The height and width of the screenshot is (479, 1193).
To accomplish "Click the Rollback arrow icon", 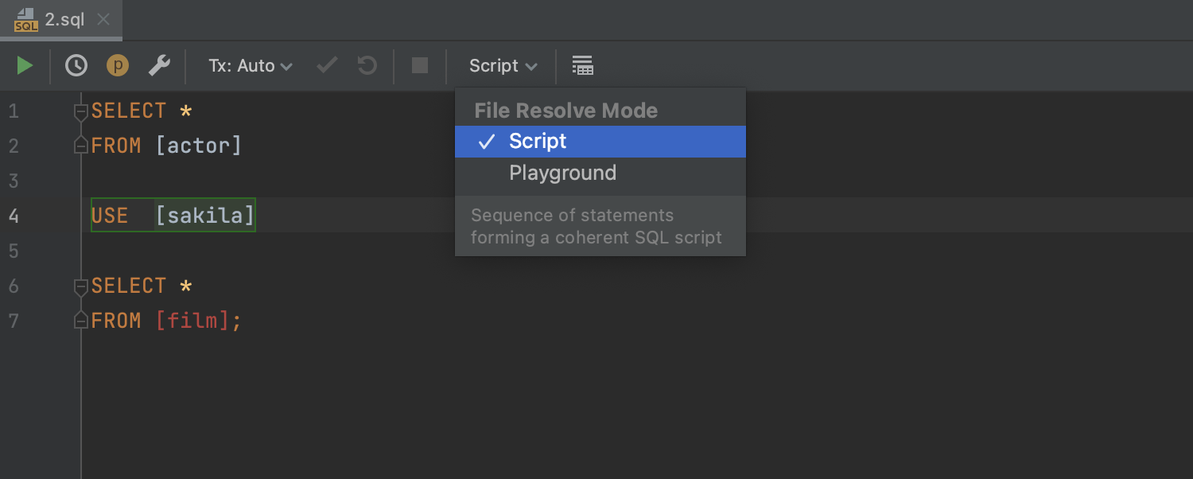I will coord(367,65).
